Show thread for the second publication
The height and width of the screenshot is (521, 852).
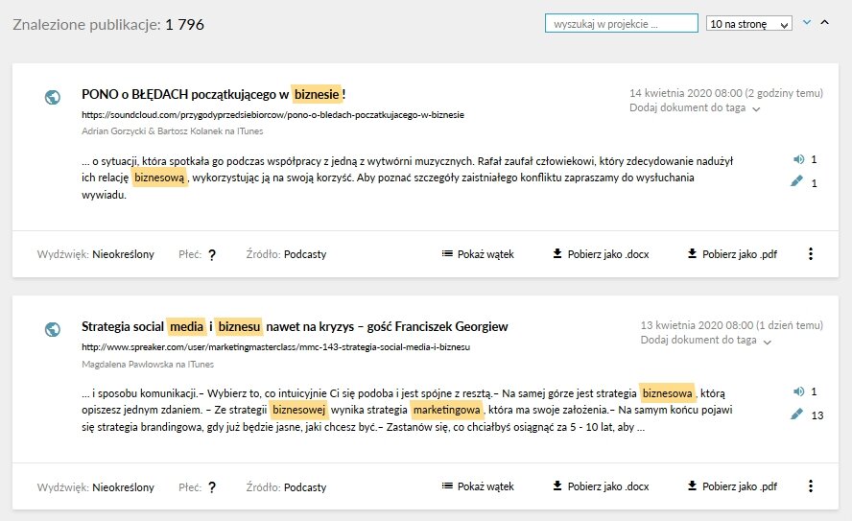point(478,486)
